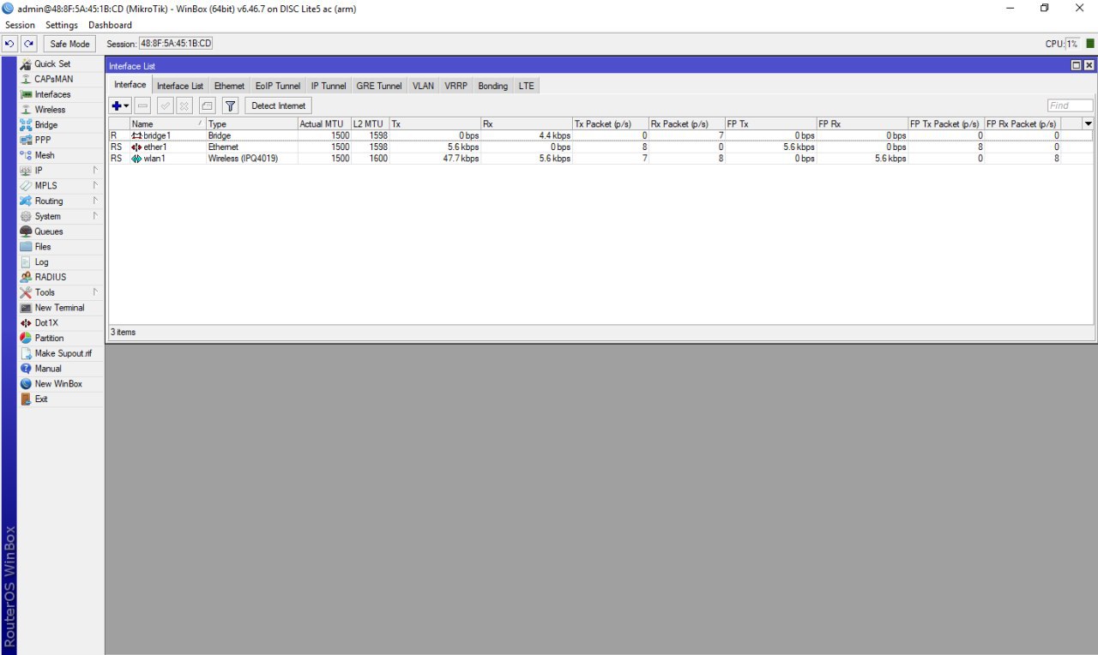Screen dimensions: 1098x655
Task: Click the blue plus Add button
Action: pyautogui.click(x=120, y=105)
